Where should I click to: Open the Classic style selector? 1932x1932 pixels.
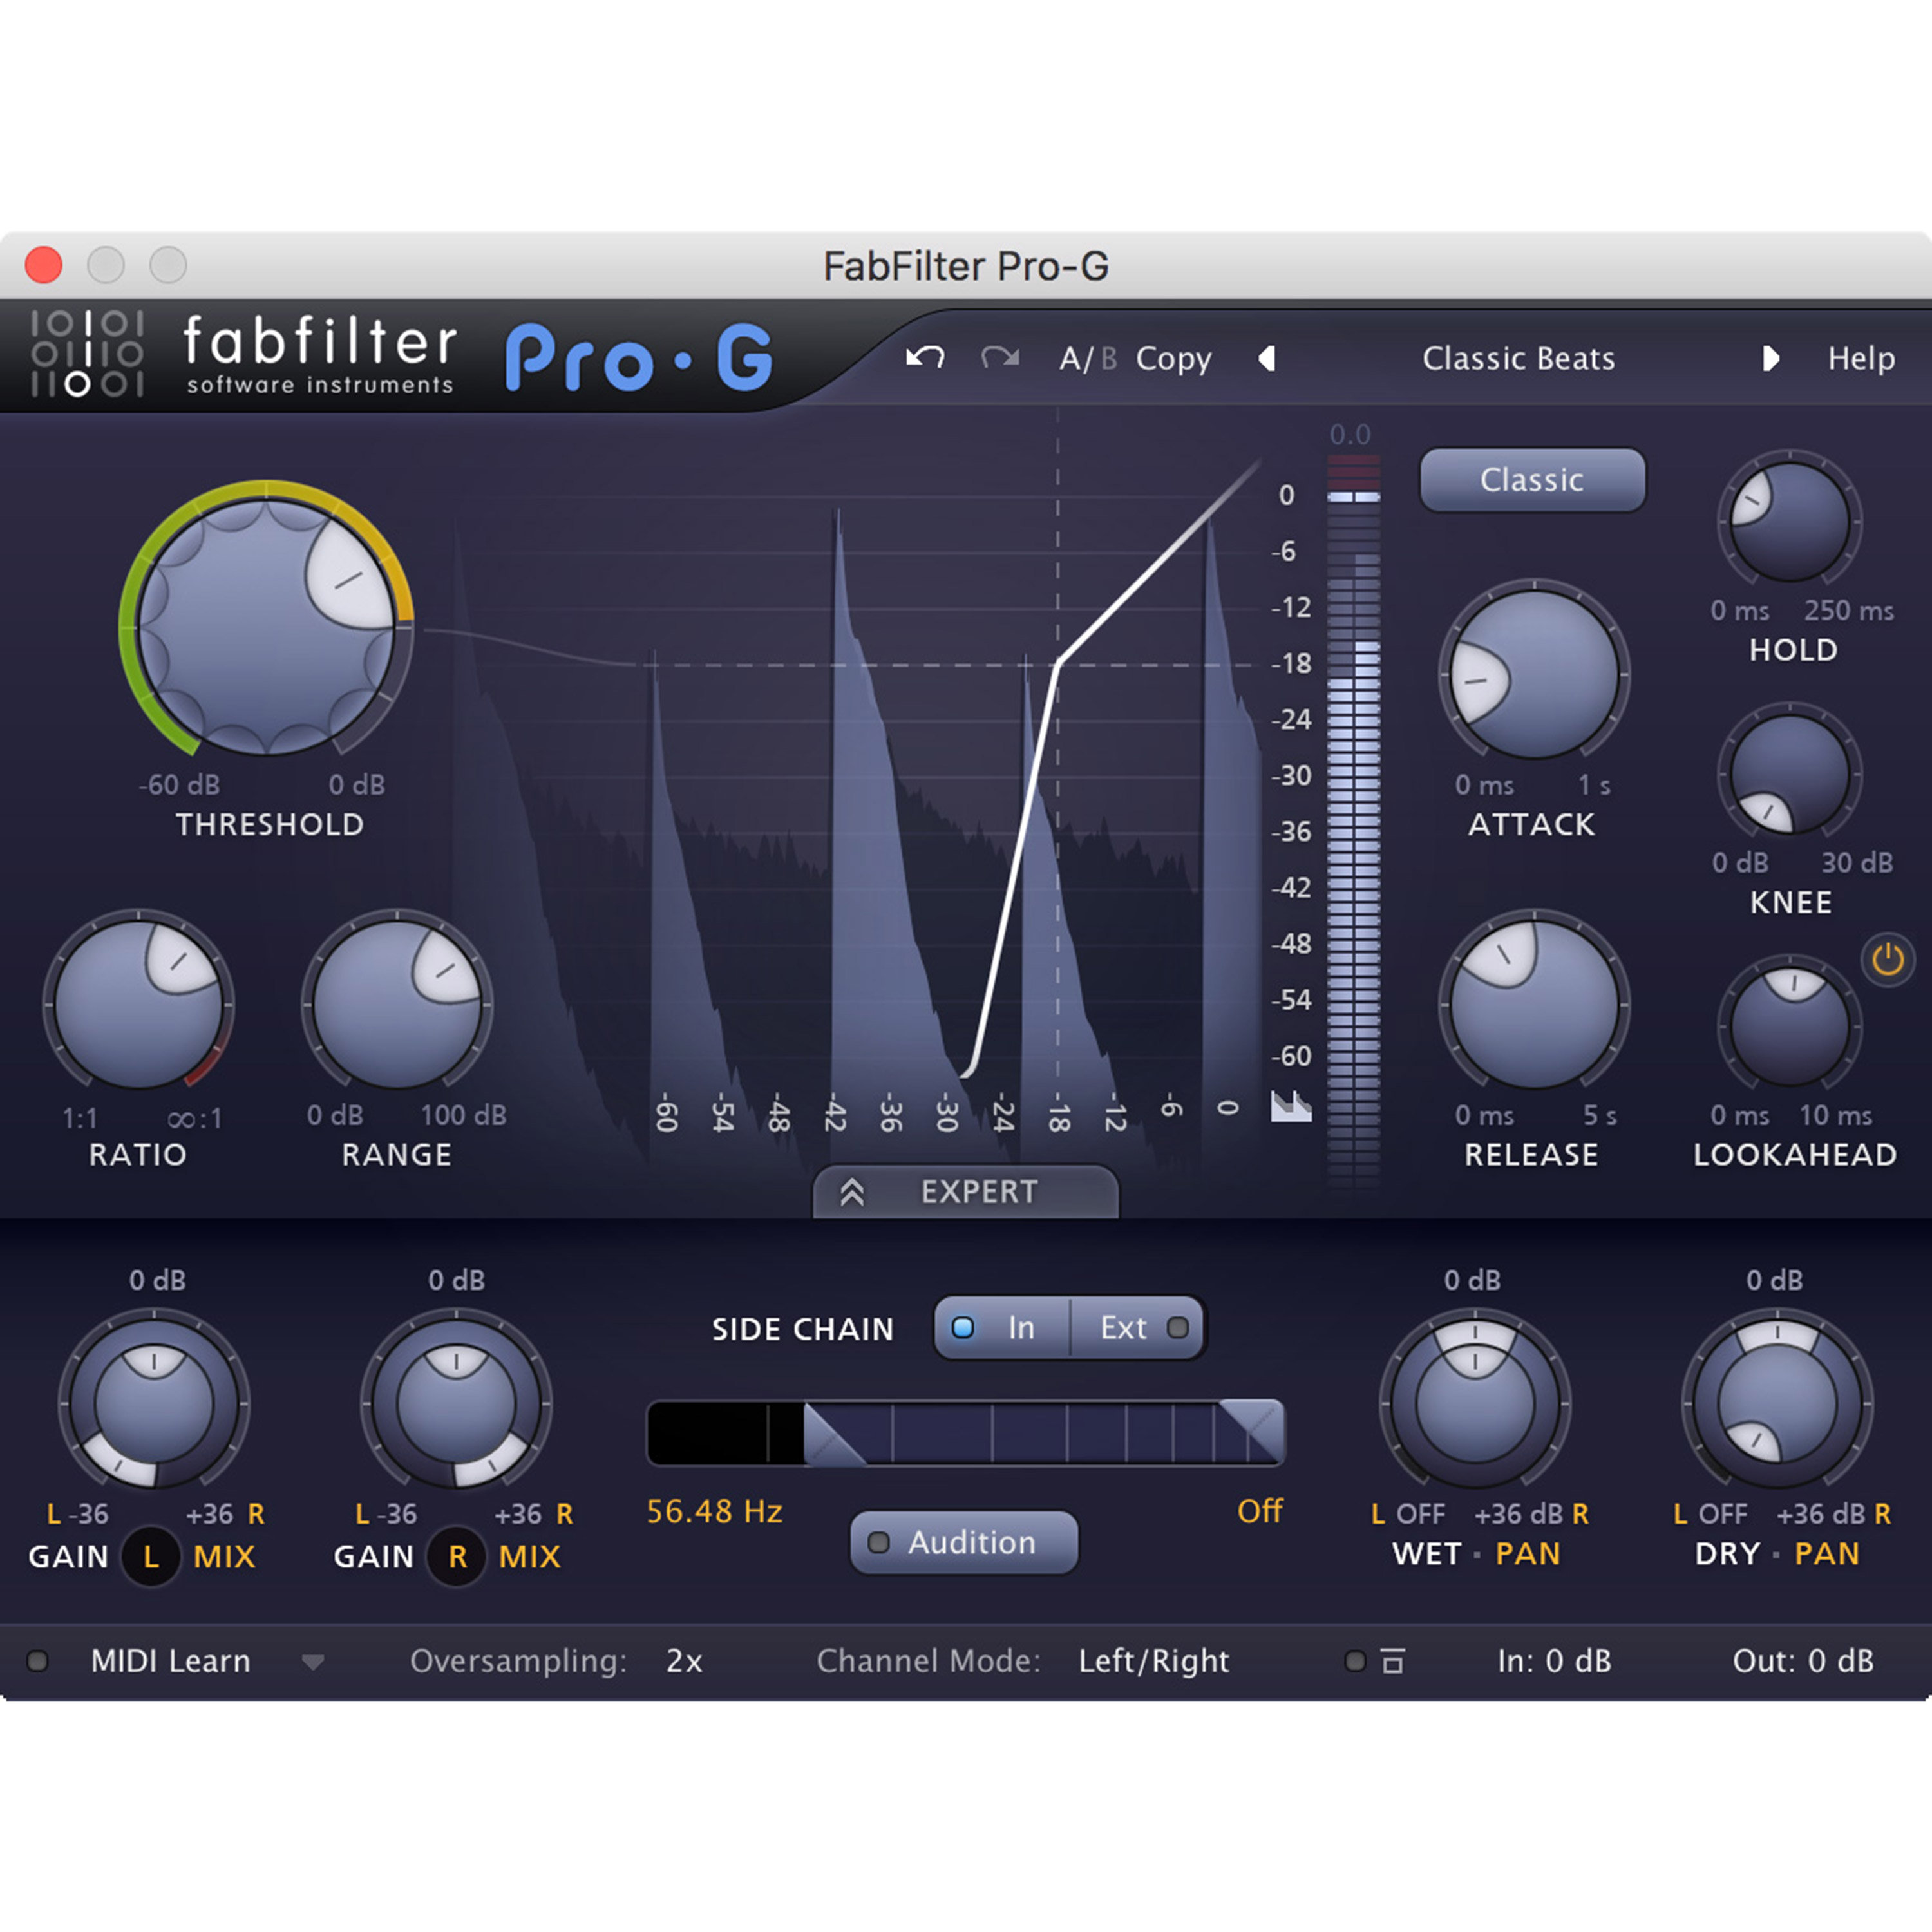click(1532, 480)
